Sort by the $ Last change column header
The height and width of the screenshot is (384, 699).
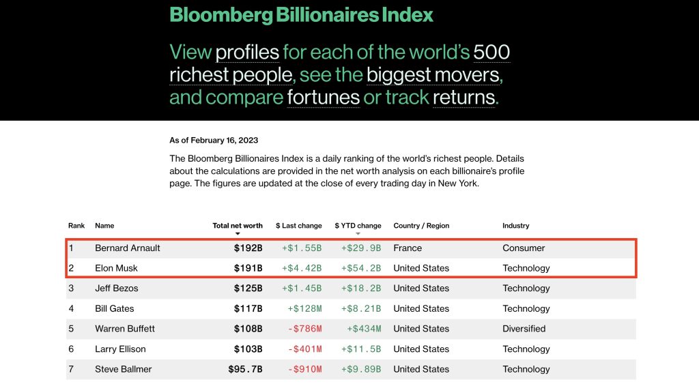click(298, 226)
